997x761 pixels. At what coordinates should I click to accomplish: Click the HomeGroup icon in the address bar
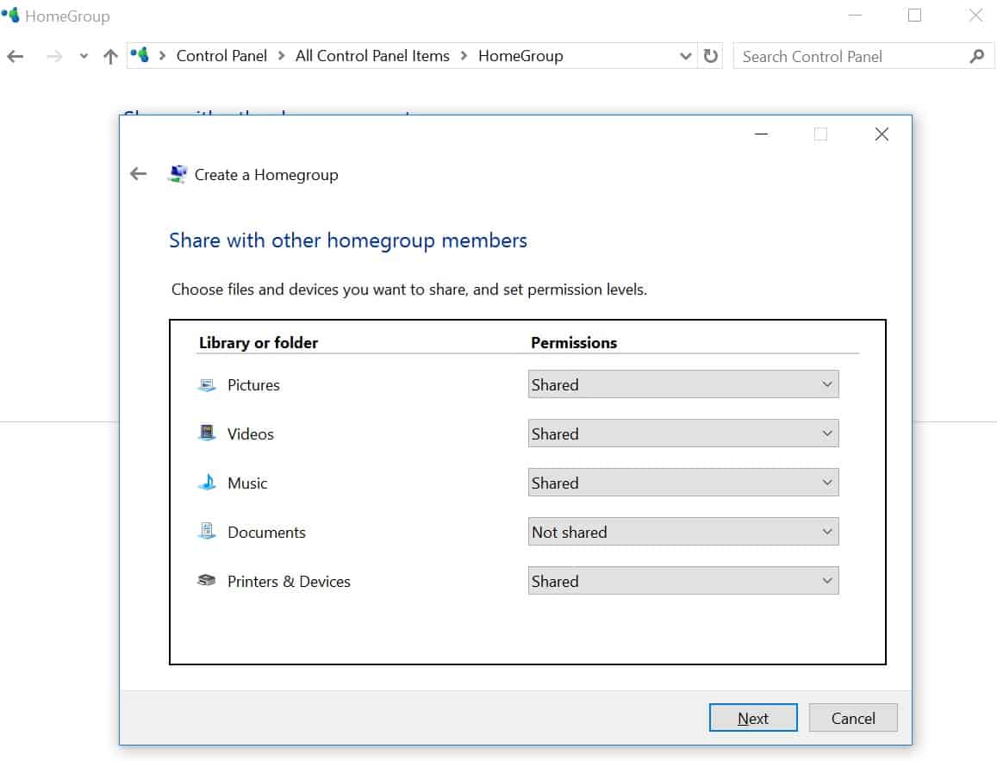(140, 55)
